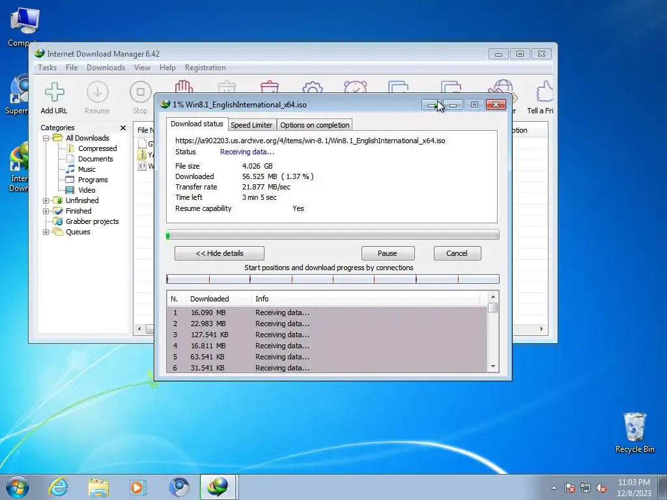Viewport: 667px width, 500px height.
Task: Close the Categories panel
Action: click(123, 128)
